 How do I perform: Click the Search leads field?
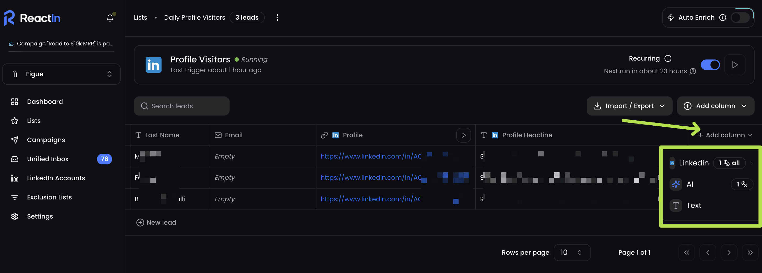click(x=182, y=106)
